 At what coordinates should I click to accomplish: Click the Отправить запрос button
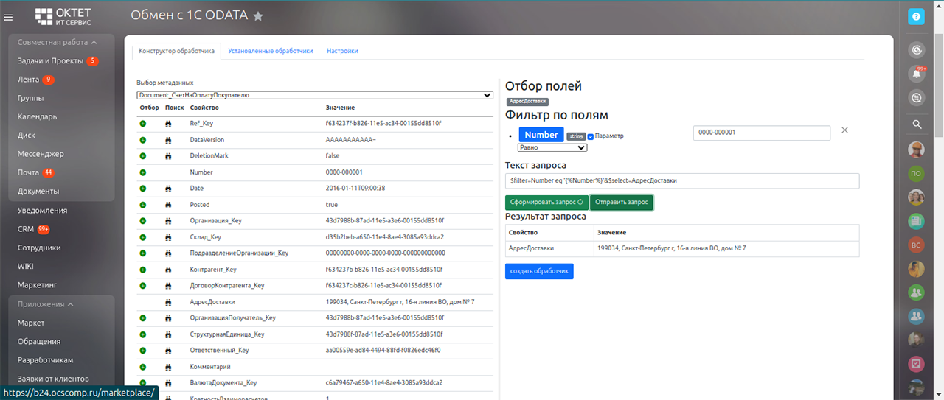pos(621,202)
